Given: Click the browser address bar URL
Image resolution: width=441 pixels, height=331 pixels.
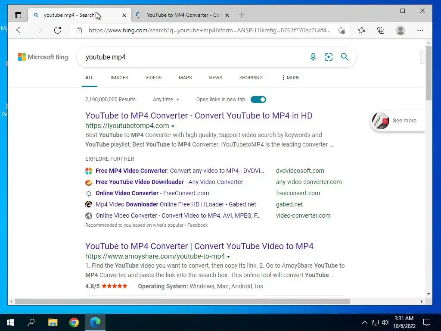Looking at the screenshot, I should click(209, 30).
